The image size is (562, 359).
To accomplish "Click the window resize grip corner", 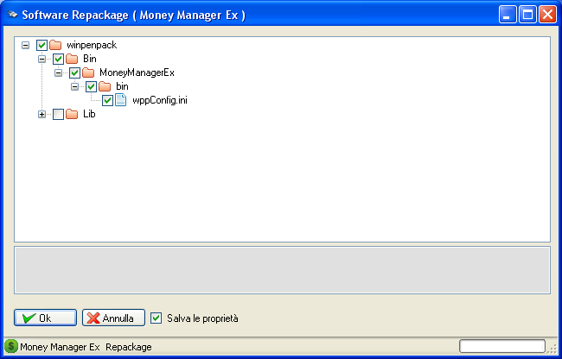I will [553, 350].
